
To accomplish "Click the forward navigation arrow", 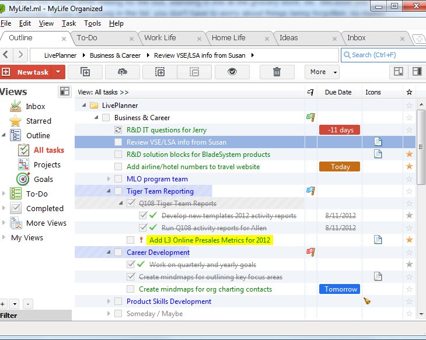I will 20,55.
